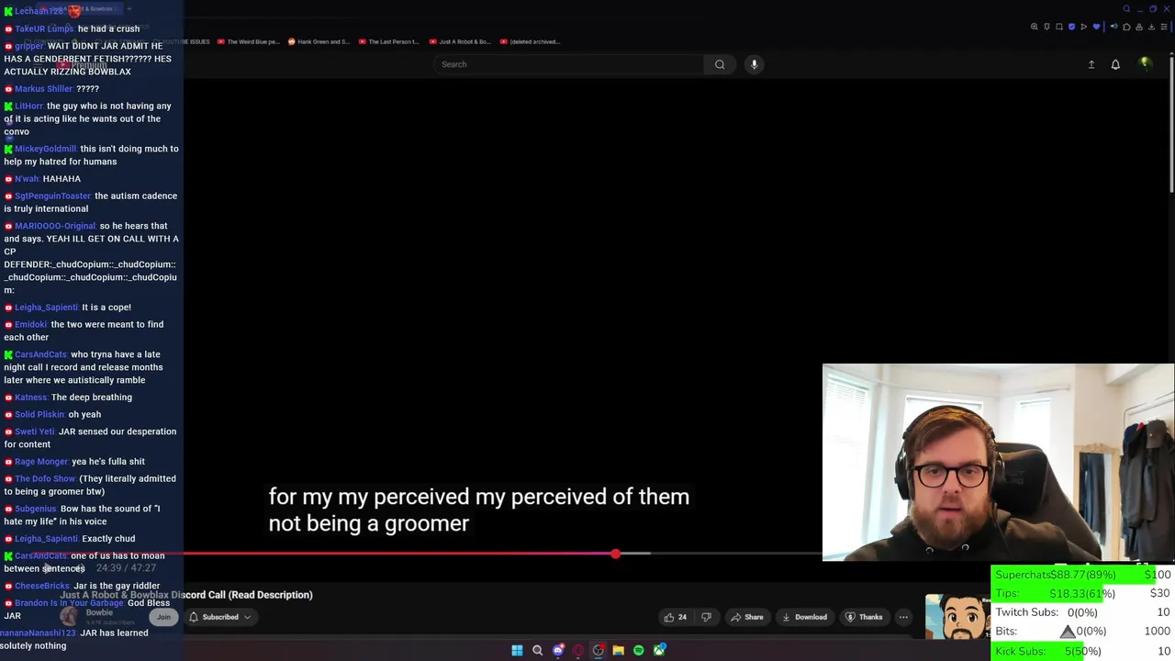Open YouTube notifications bell

coord(1115,64)
